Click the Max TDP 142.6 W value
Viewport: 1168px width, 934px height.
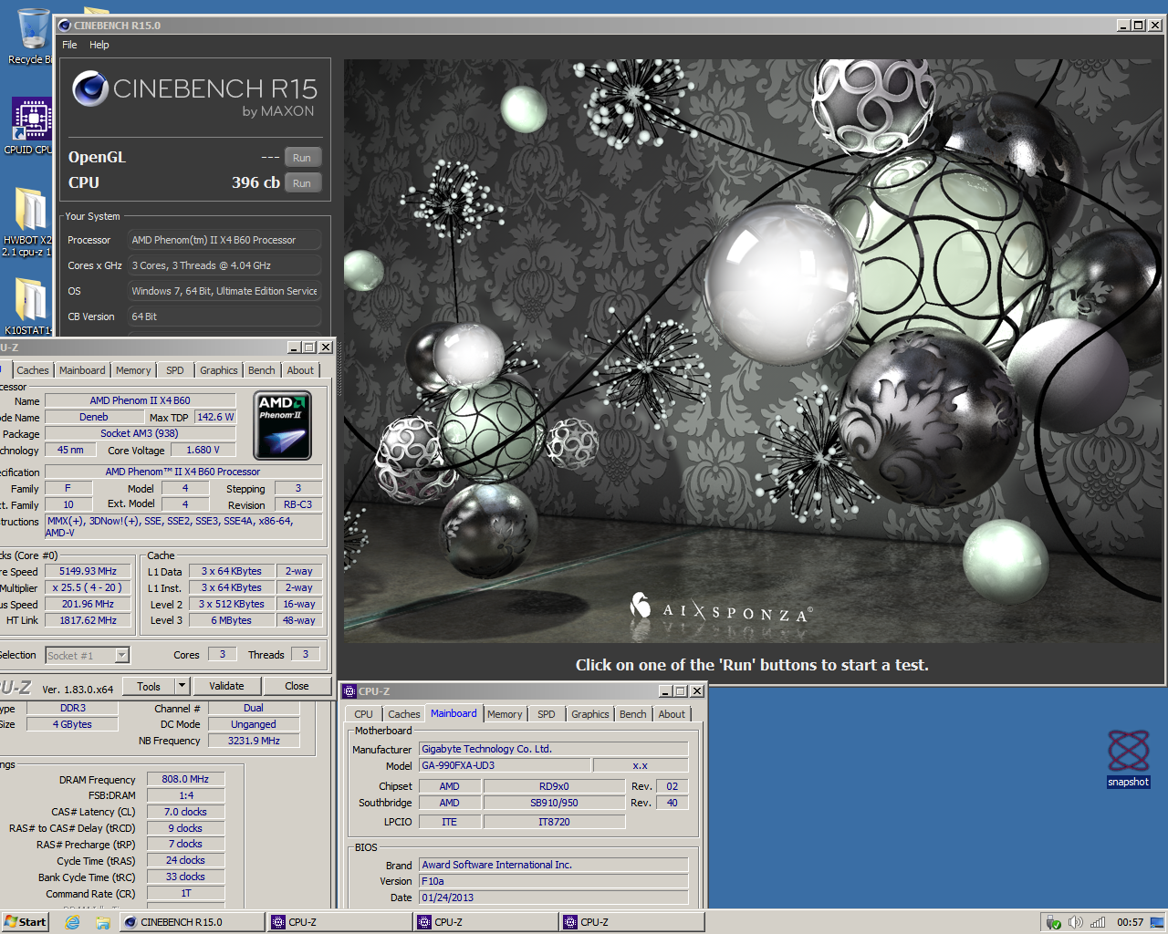[x=215, y=417]
